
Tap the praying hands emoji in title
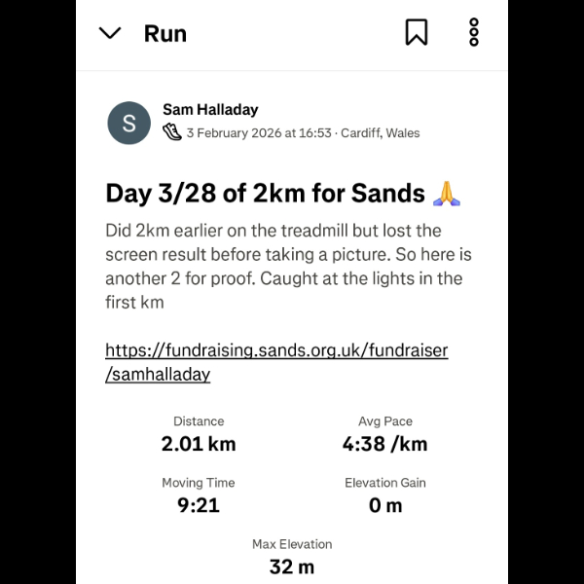[446, 193]
